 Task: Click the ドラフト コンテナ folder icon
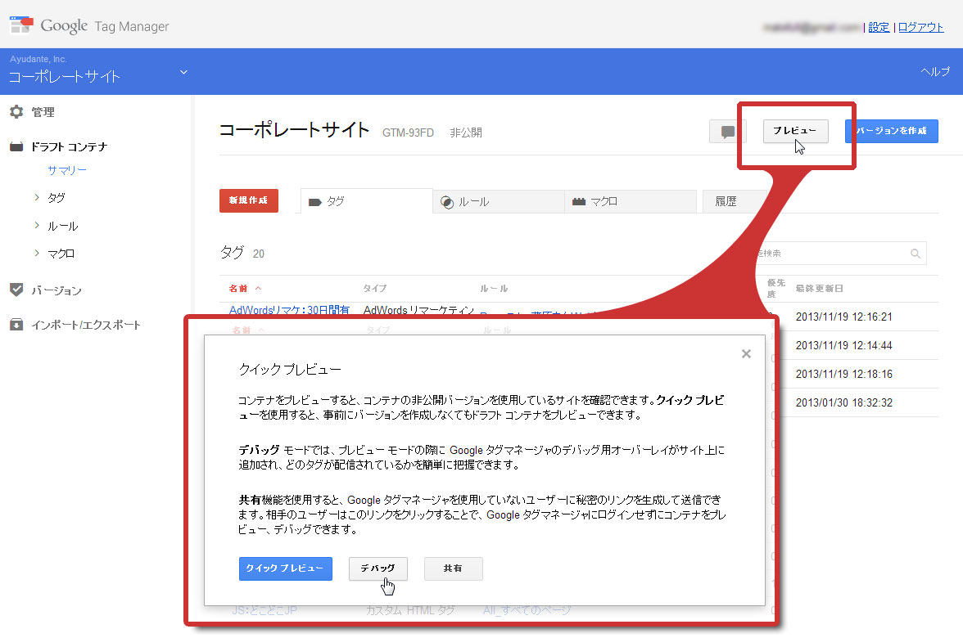pos(16,146)
